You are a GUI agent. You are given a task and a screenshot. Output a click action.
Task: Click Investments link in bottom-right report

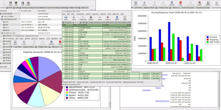click(x=146, y=90)
